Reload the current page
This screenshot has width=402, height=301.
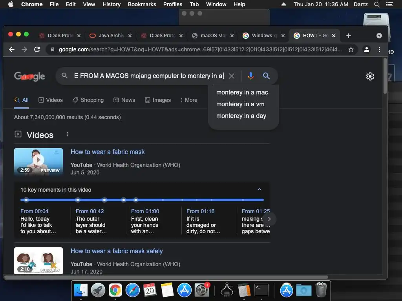37,49
